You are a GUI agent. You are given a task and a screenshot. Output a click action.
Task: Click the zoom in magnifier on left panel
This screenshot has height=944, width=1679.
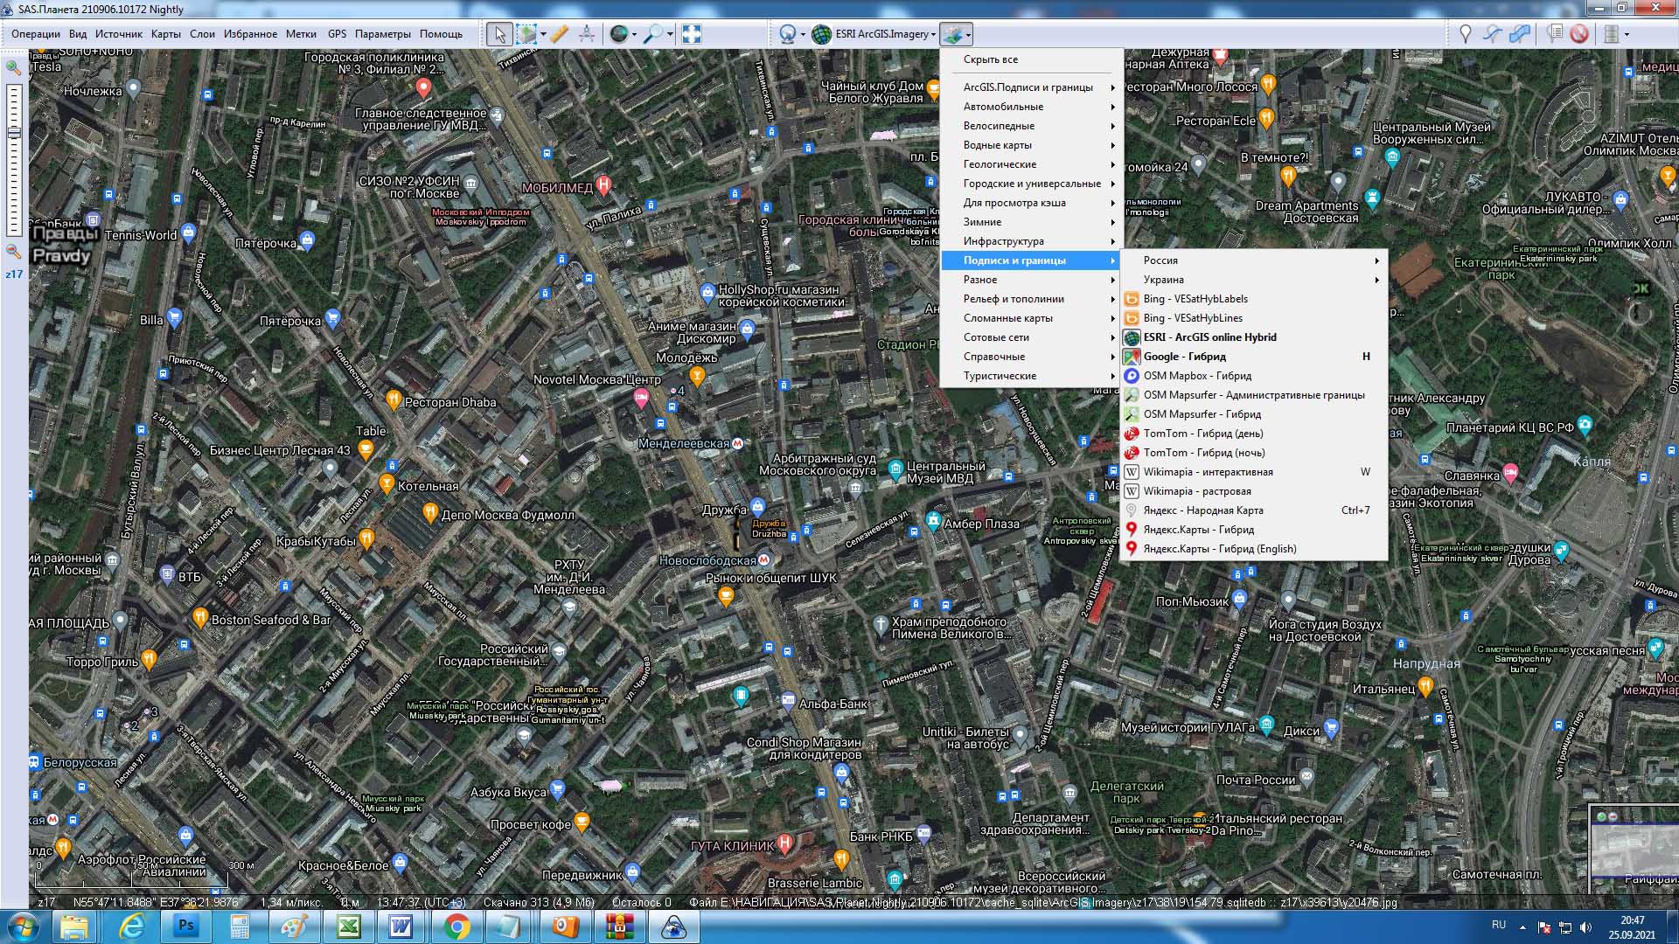pos(14,67)
